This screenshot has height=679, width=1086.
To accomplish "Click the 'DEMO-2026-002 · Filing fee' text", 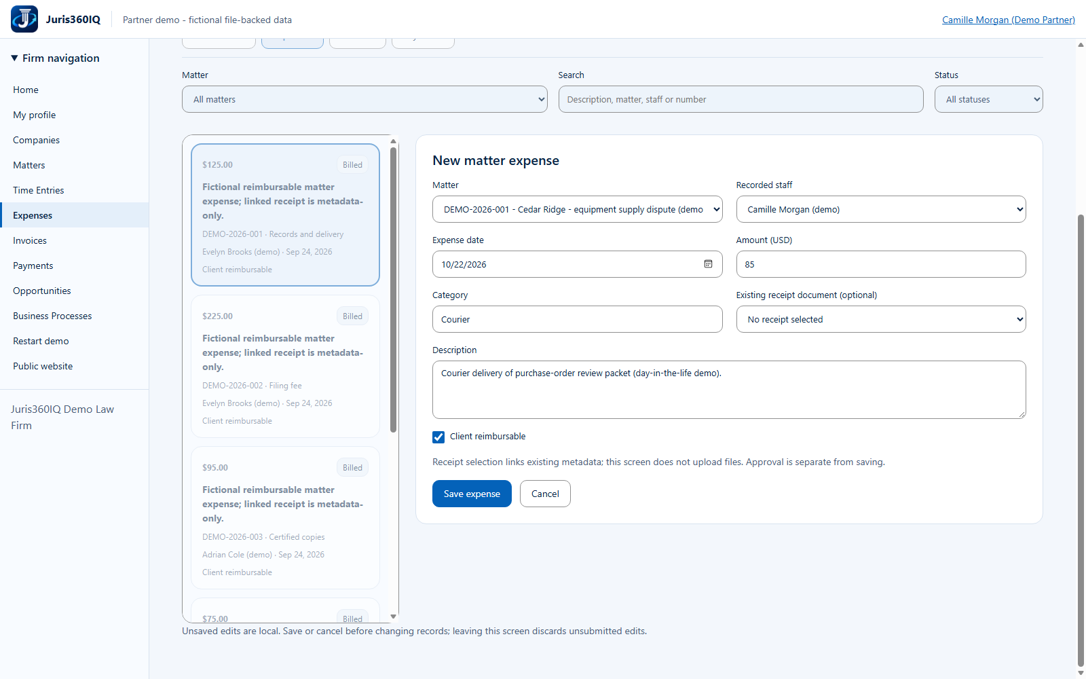I will click(x=252, y=386).
